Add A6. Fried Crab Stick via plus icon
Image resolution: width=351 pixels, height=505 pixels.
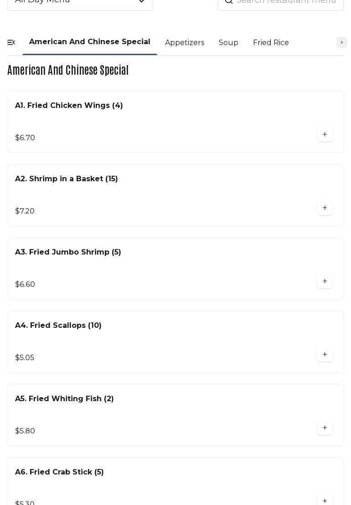(325, 501)
